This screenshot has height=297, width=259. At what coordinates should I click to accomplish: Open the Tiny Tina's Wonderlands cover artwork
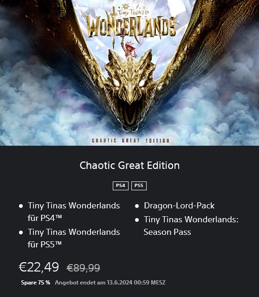[129, 73]
